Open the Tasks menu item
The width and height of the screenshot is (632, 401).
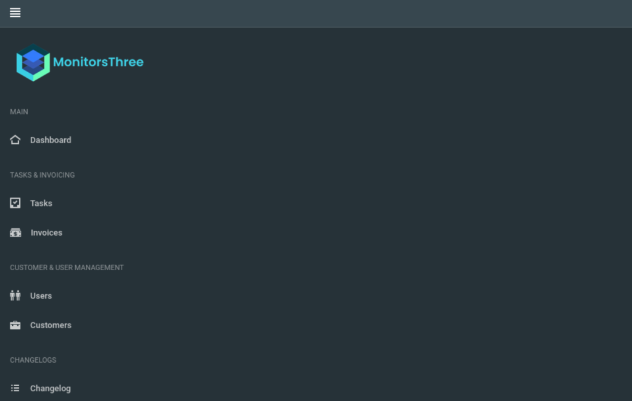tap(41, 203)
